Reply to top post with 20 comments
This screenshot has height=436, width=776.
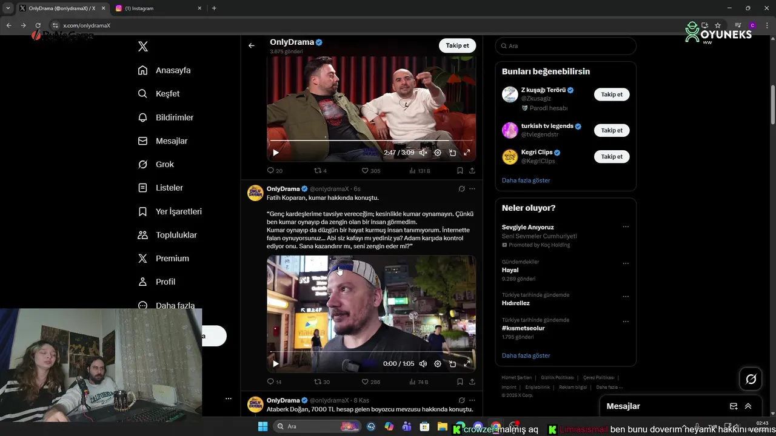coord(275,171)
